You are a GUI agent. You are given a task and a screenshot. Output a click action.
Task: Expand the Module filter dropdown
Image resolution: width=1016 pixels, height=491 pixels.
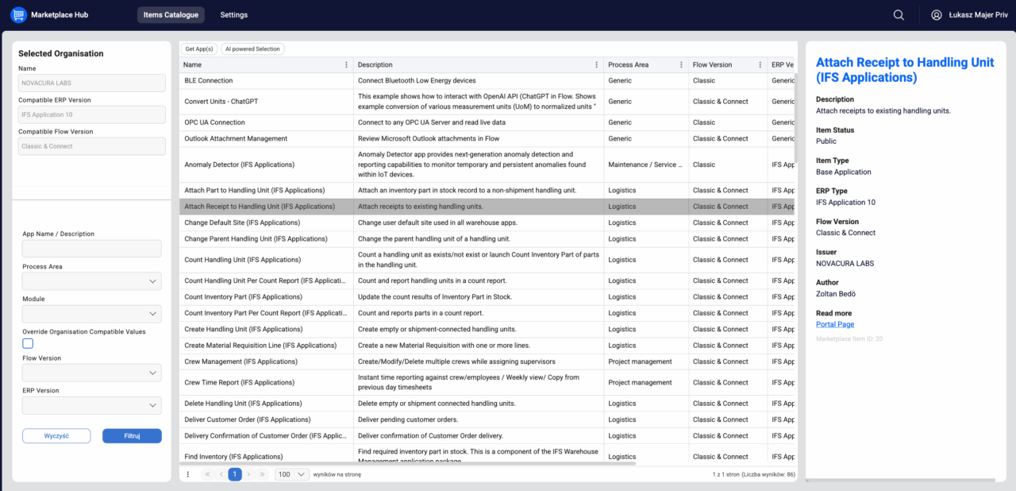click(x=91, y=314)
